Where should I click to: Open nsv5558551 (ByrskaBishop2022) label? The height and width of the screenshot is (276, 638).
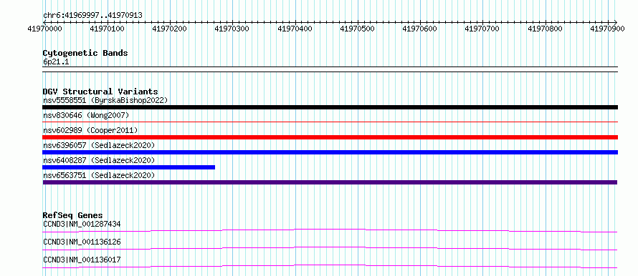tap(105, 100)
